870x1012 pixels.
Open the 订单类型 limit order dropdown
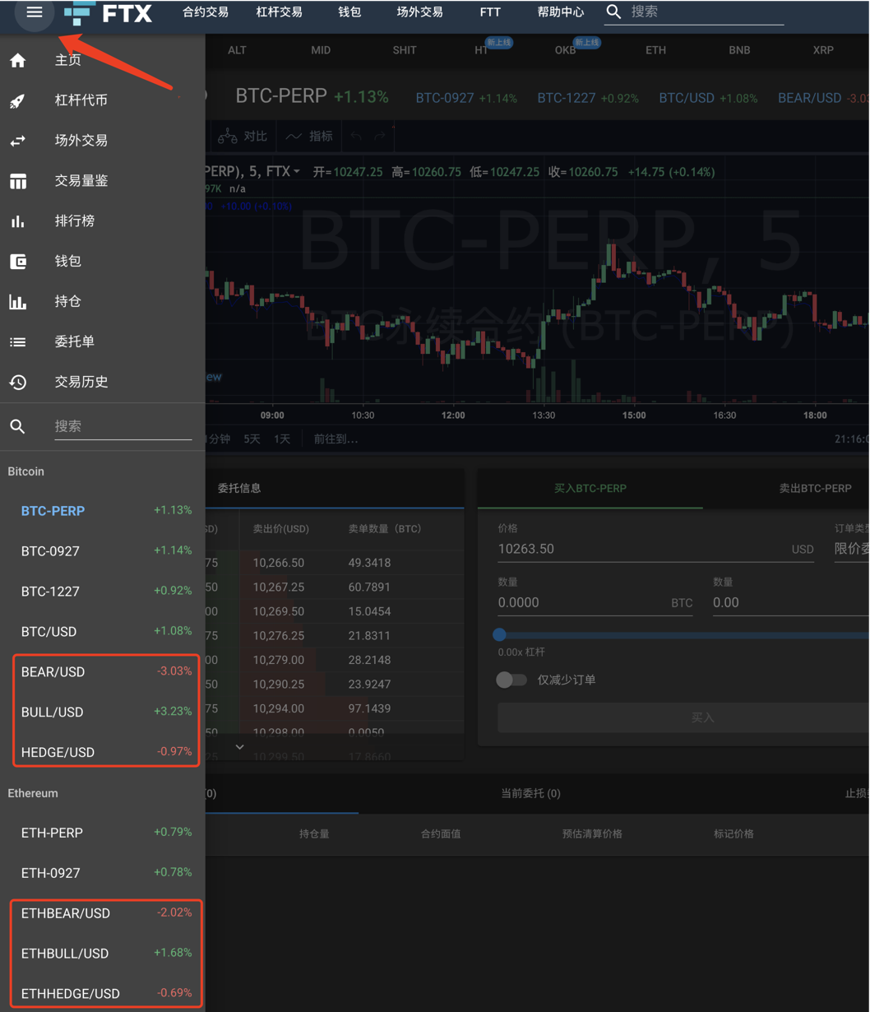851,549
